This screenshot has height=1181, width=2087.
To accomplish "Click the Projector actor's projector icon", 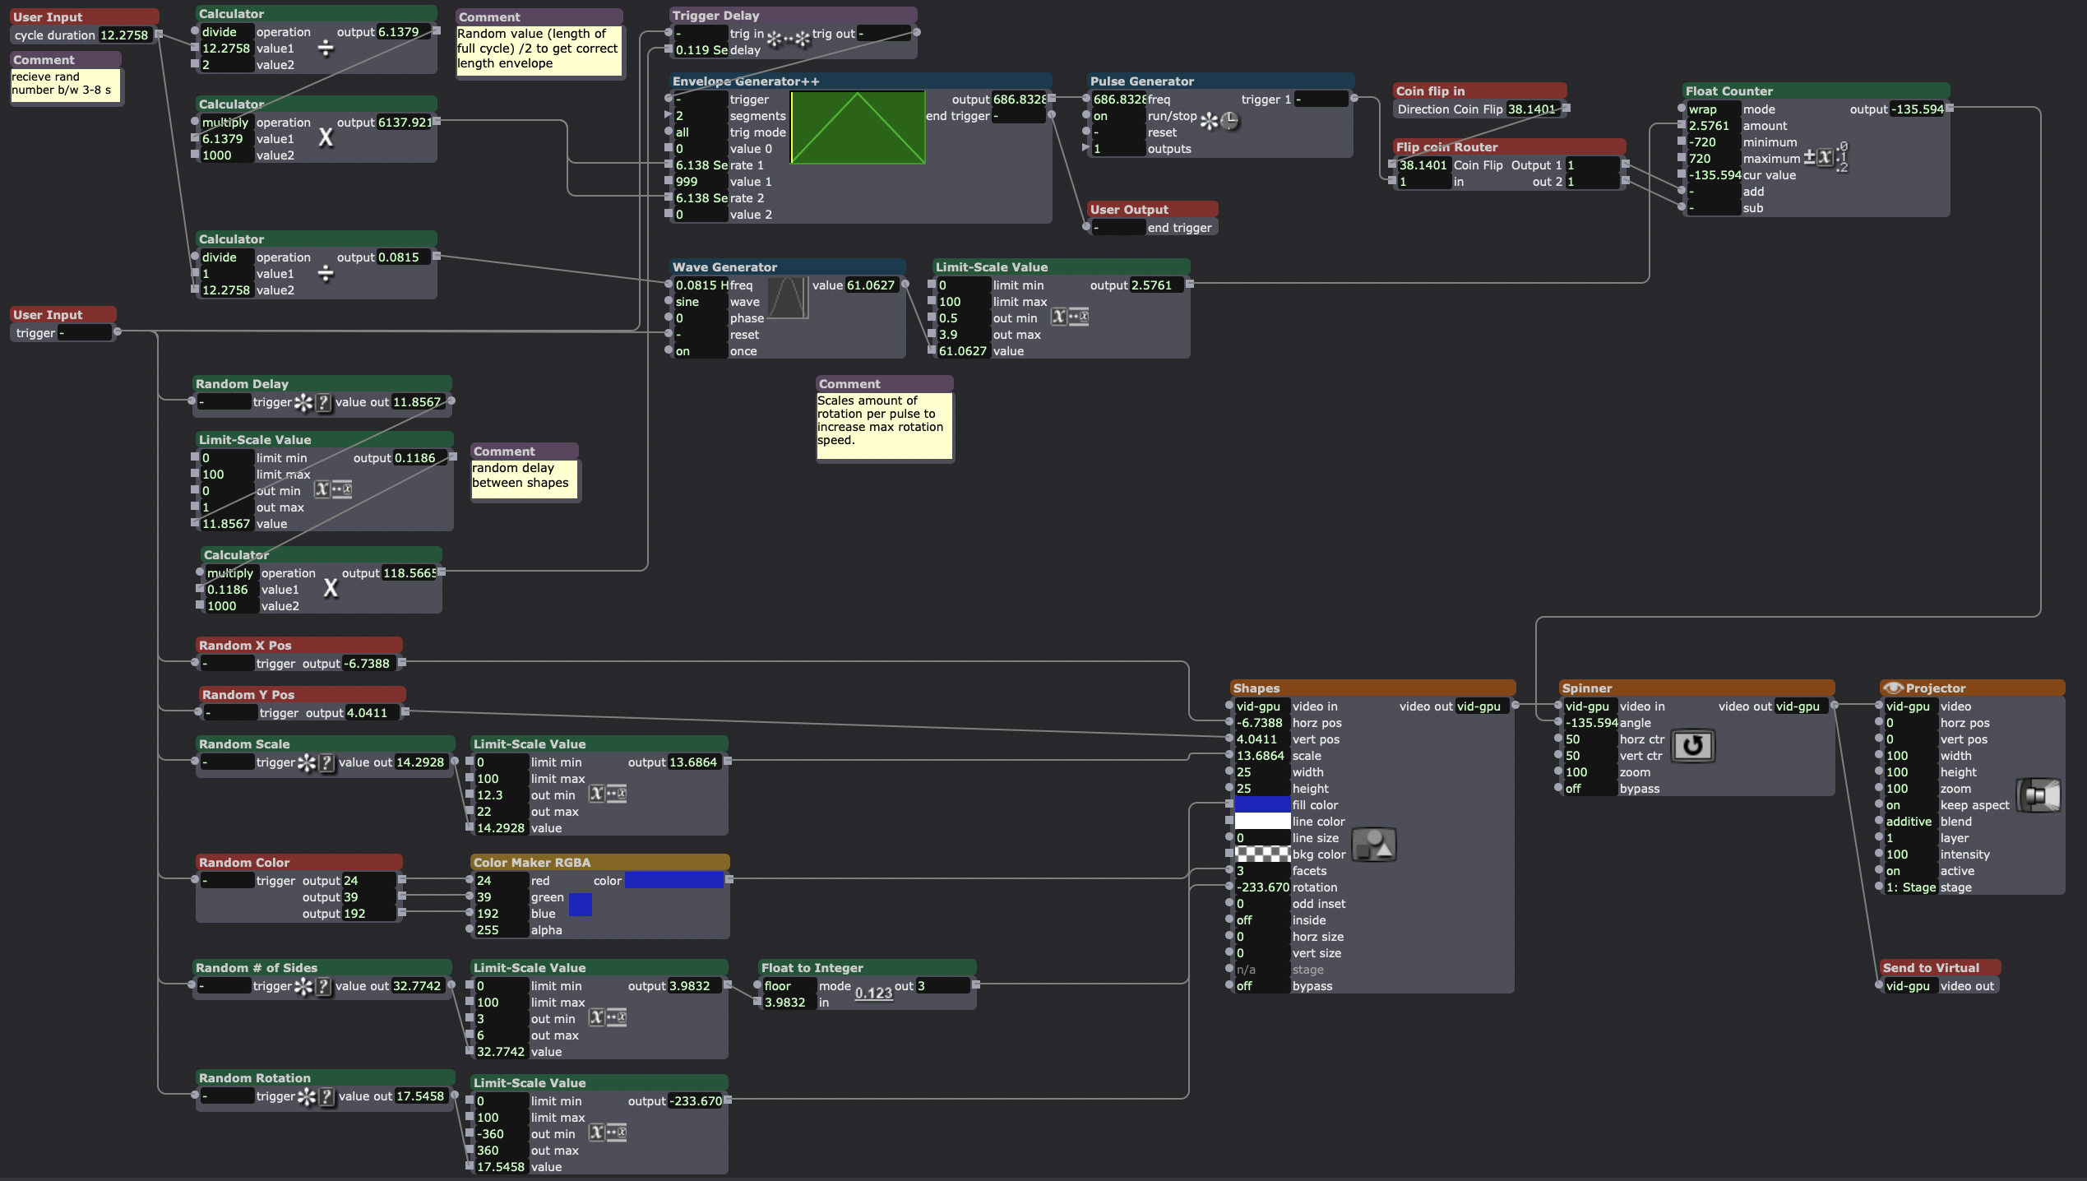I will (x=2039, y=795).
